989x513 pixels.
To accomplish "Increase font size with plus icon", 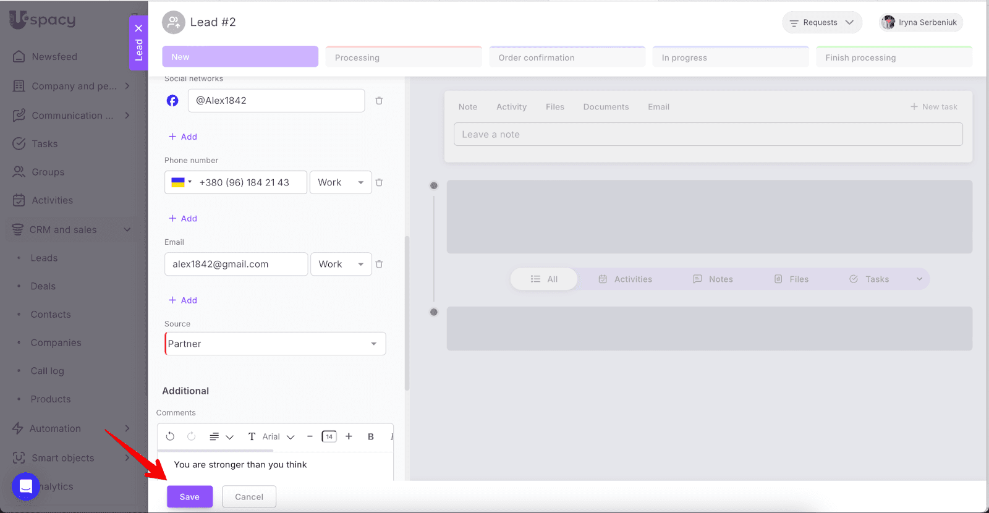I will coord(349,436).
